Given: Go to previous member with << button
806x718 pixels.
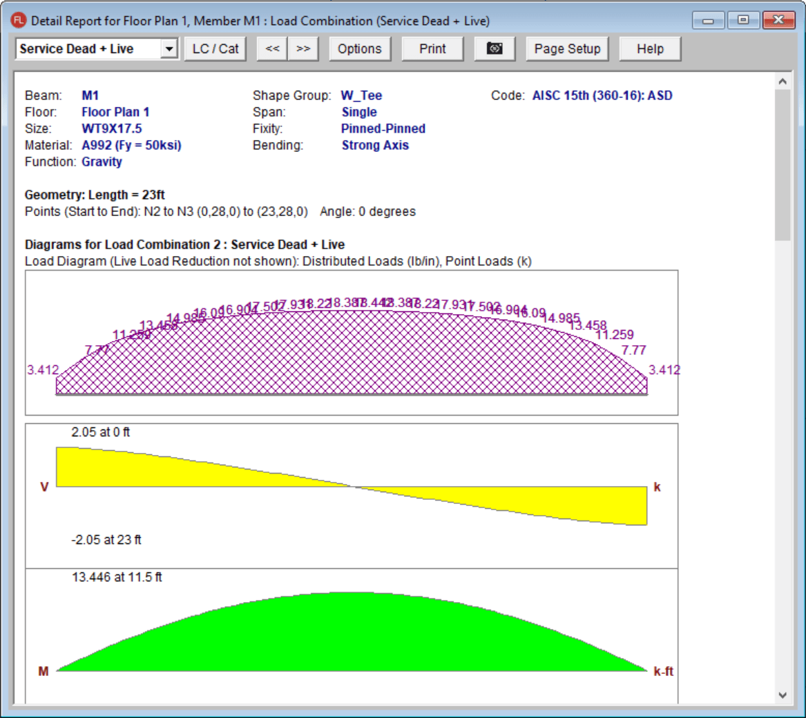Looking at the screenshot, I should 273,49.
